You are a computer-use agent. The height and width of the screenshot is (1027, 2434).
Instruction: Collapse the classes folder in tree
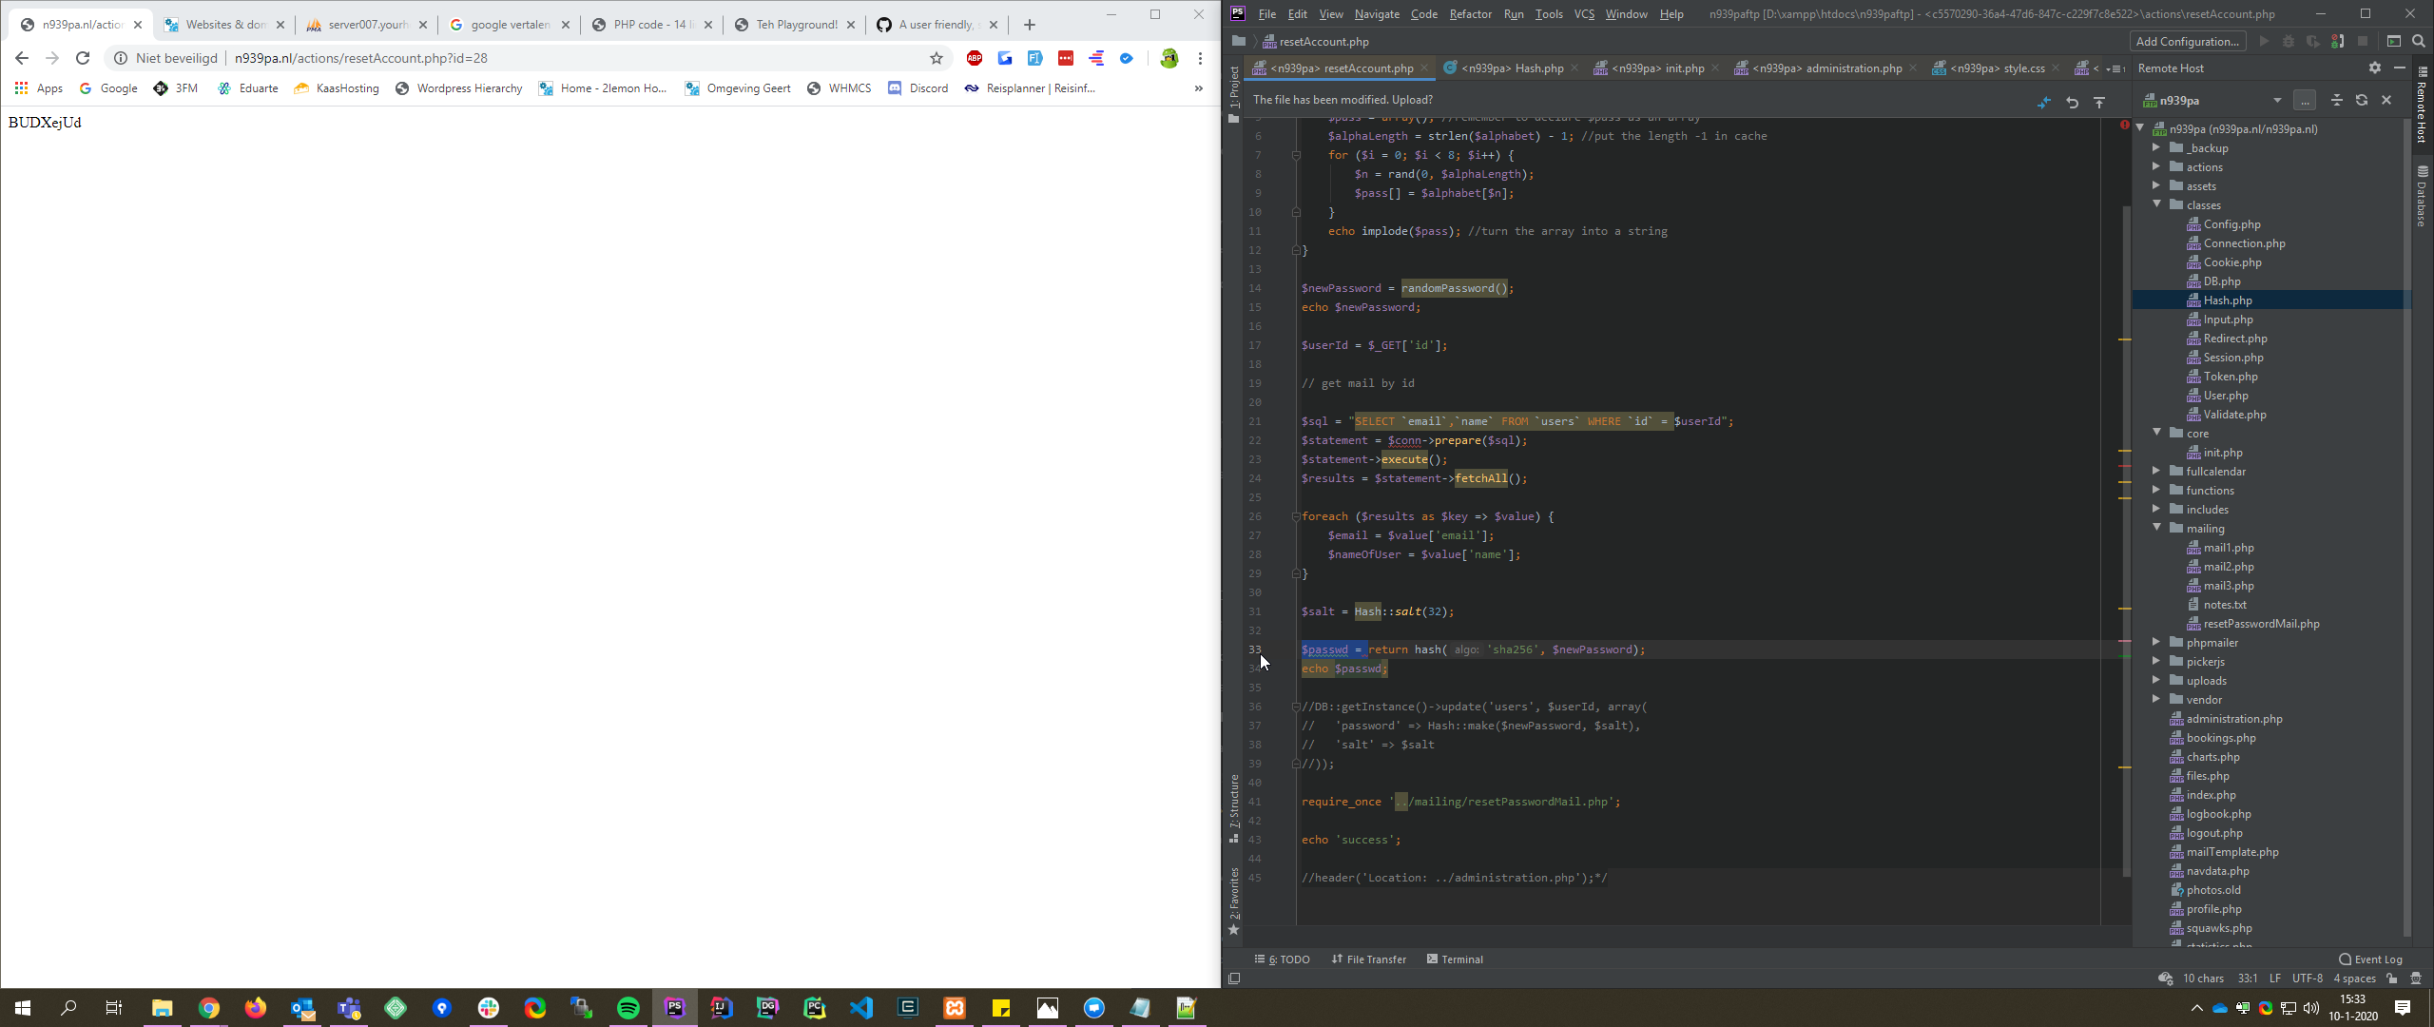point(2156,204)
